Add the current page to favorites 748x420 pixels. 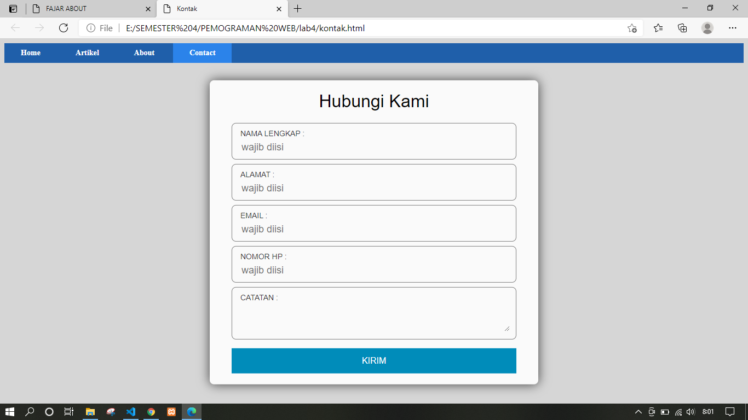[632, 28]
